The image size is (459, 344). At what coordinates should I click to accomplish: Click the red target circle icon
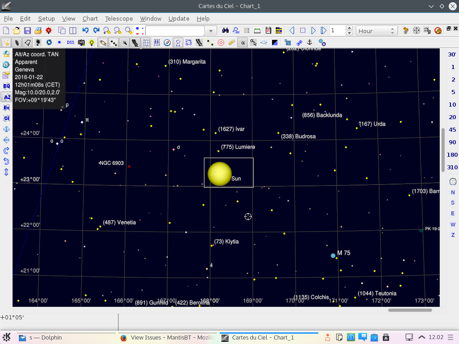coord(221,43)
